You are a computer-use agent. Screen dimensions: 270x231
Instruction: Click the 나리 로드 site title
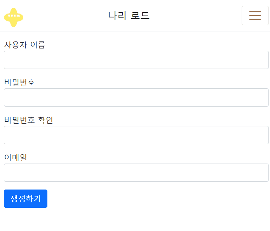129,16
